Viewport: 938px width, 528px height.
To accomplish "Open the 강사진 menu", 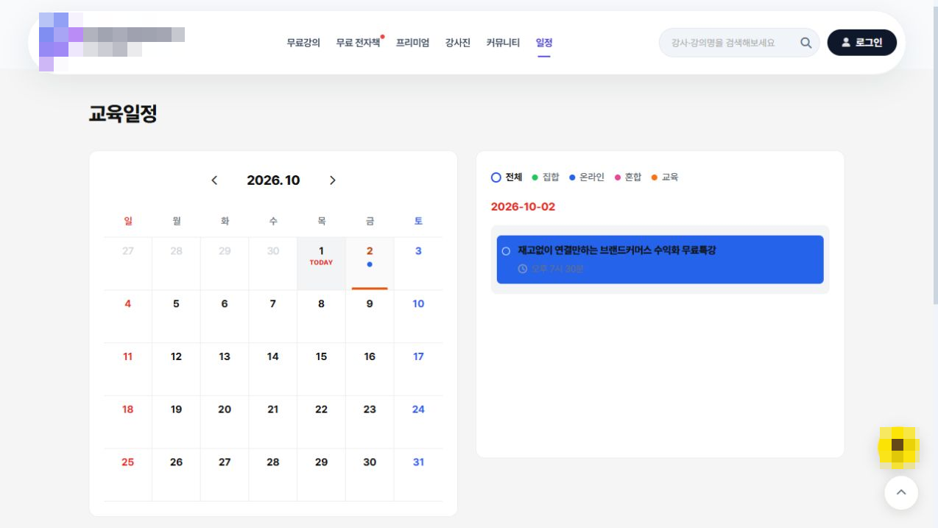I will coord(457,43).
